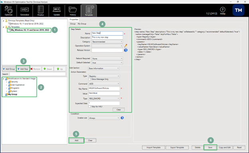Click the Import Template button
The width and height of the screenshot is (249, 153).
[x=153, y=147]
